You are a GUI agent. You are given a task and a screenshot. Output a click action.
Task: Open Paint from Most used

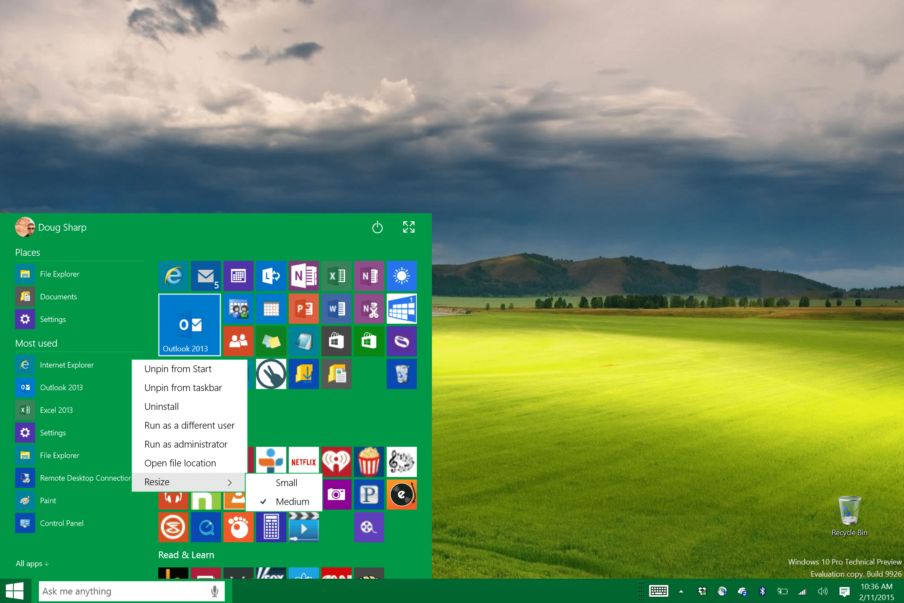(73, 500)
